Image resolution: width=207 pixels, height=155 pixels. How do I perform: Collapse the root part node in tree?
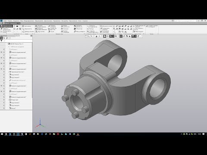pos(7,44)
